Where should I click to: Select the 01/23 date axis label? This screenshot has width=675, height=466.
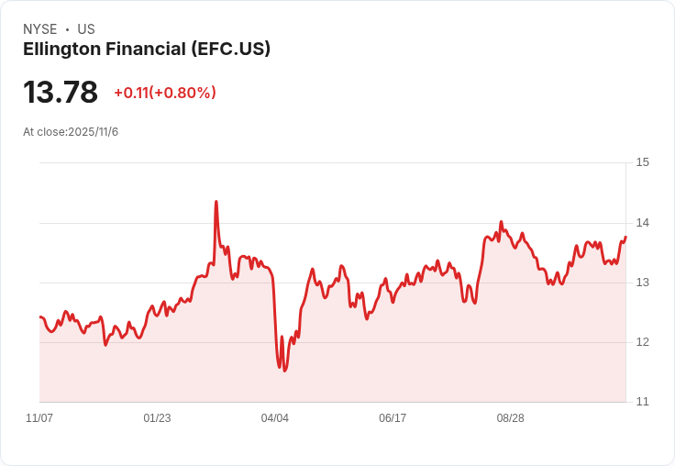click(x=157, y=418)
